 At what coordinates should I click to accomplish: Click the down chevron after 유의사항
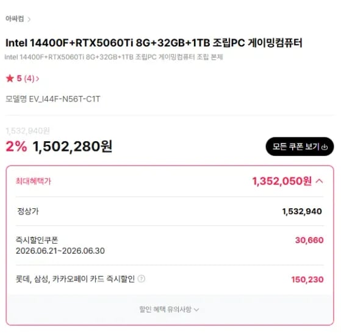196,310
